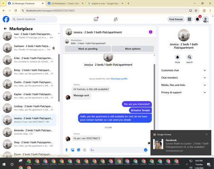Image resolution: width=214 pixels, height=169 pixels.
Task: Open Kaylee's apartment conversation
Action: 29,96
